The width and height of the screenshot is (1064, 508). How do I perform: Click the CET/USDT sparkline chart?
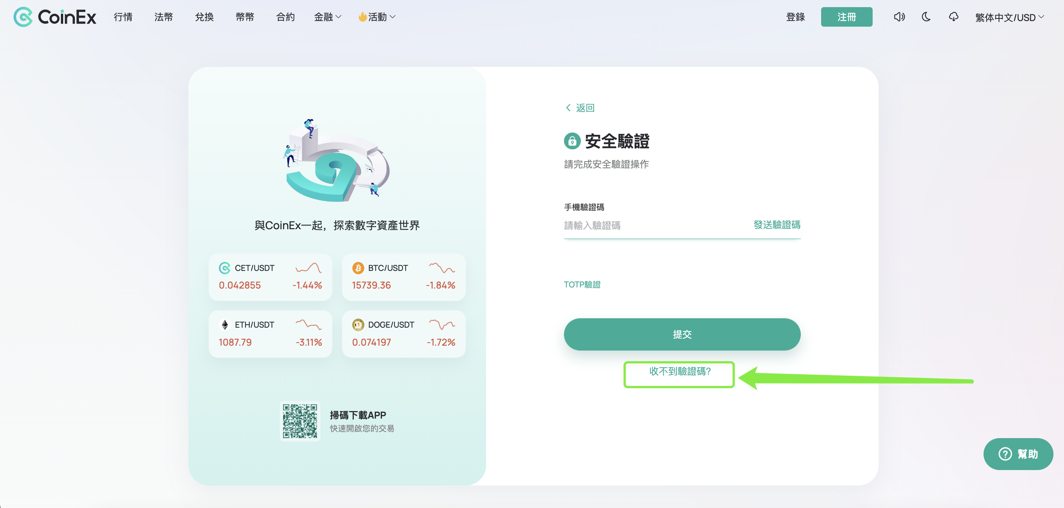(x=308, y=268)
